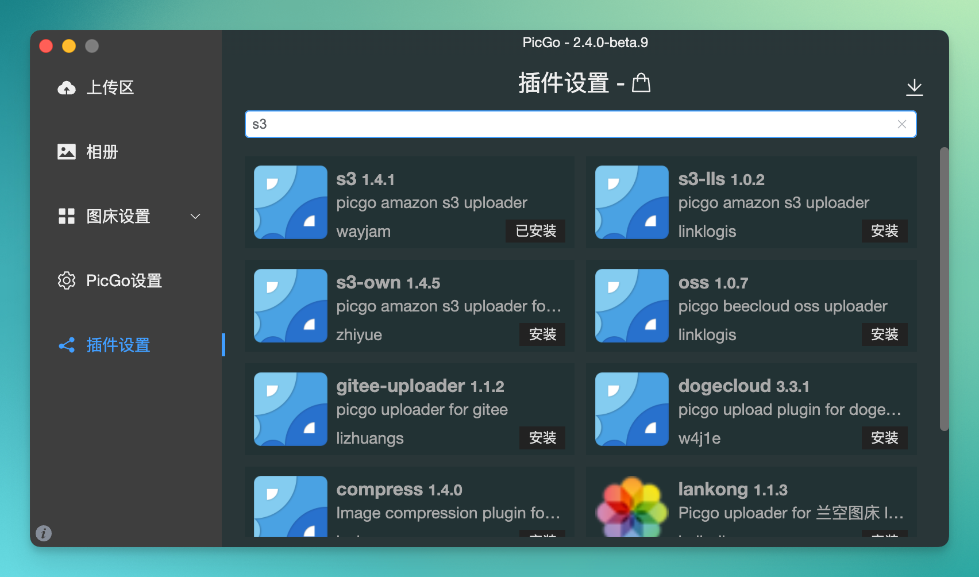The width and height of the screenshot is (979, 577).
Task: Click the oss 1.0.7 title
Action: pos(714,283)
